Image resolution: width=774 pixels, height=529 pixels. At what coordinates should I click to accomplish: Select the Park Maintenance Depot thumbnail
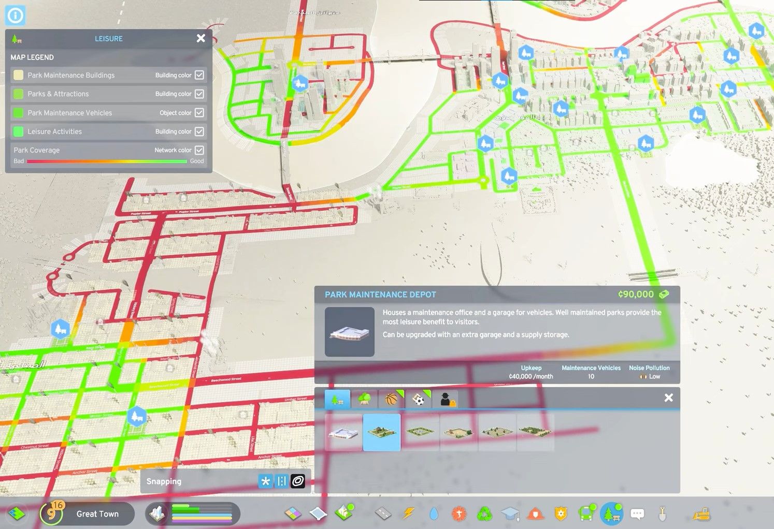pyautogui.click(x=343, y=432)
